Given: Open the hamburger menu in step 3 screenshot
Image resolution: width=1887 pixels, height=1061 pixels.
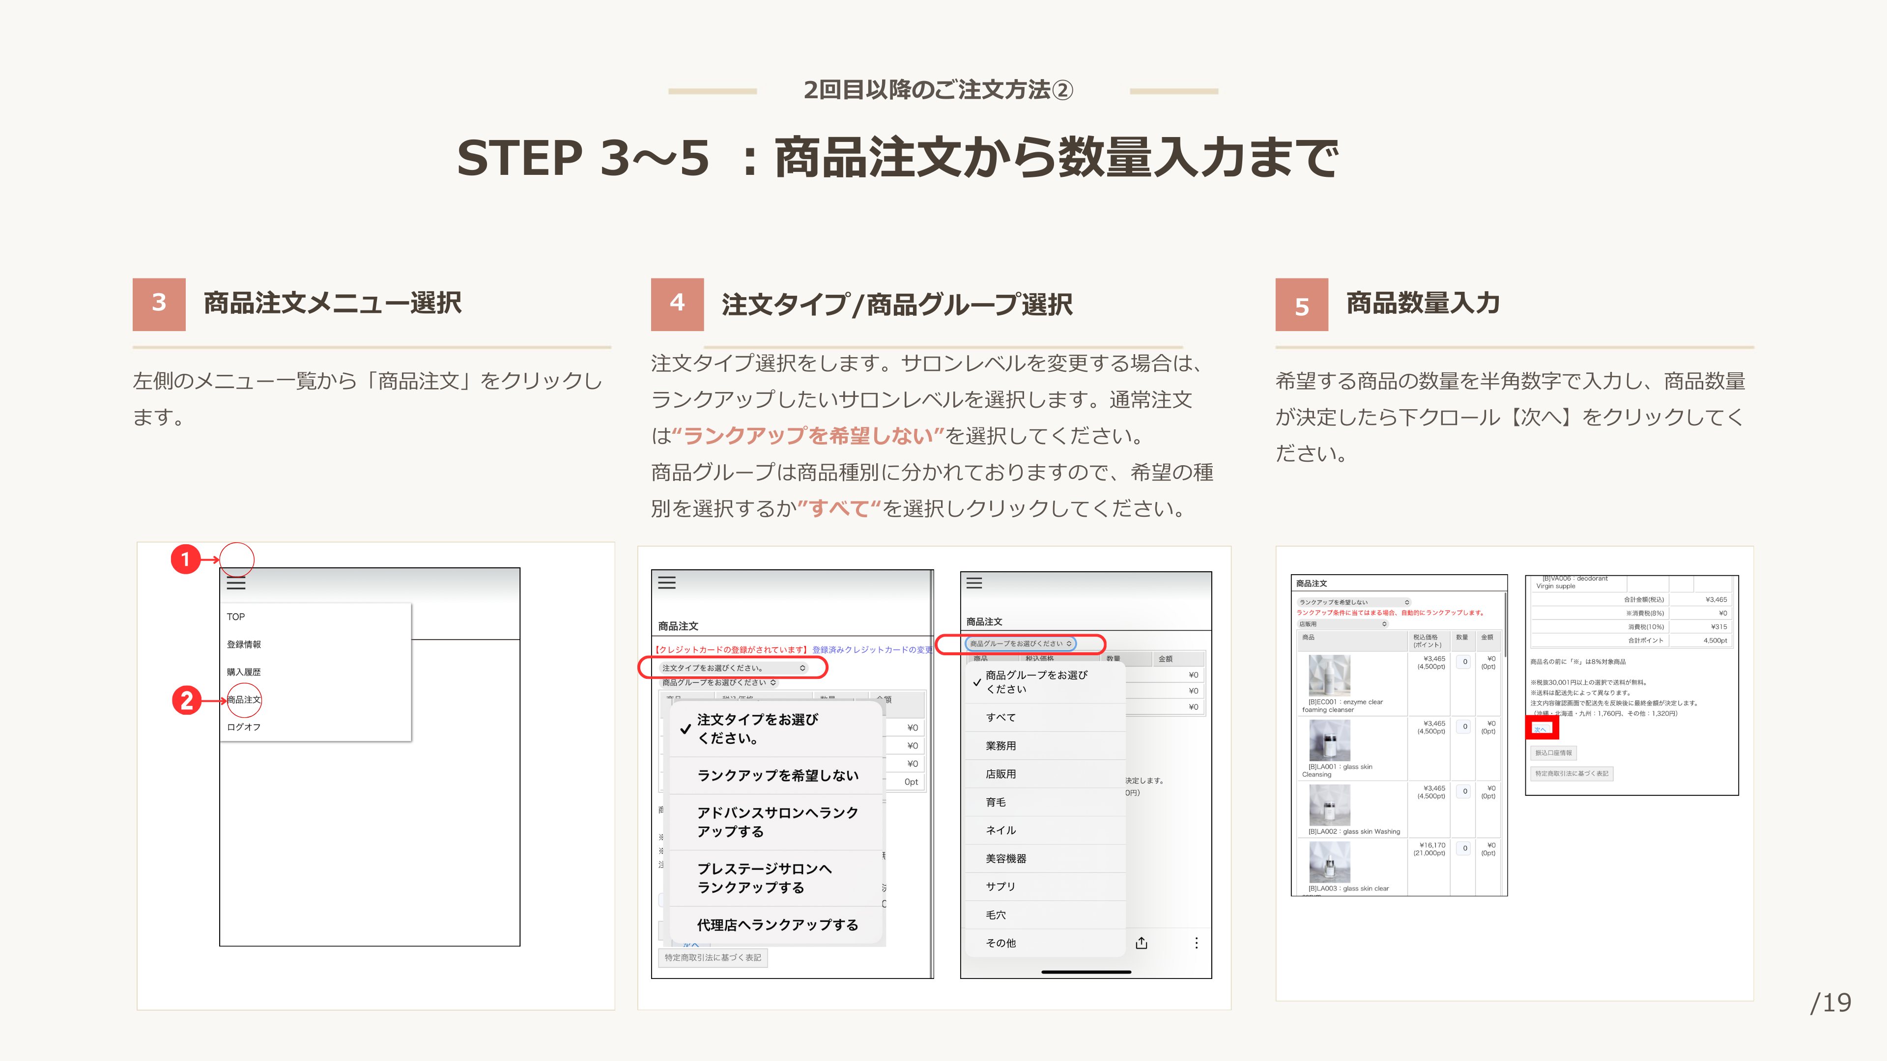Looking at the screenshot, I should coord(236,584).
